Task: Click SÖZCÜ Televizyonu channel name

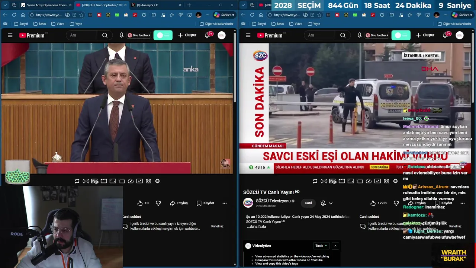Action: [x=273, y=201]
